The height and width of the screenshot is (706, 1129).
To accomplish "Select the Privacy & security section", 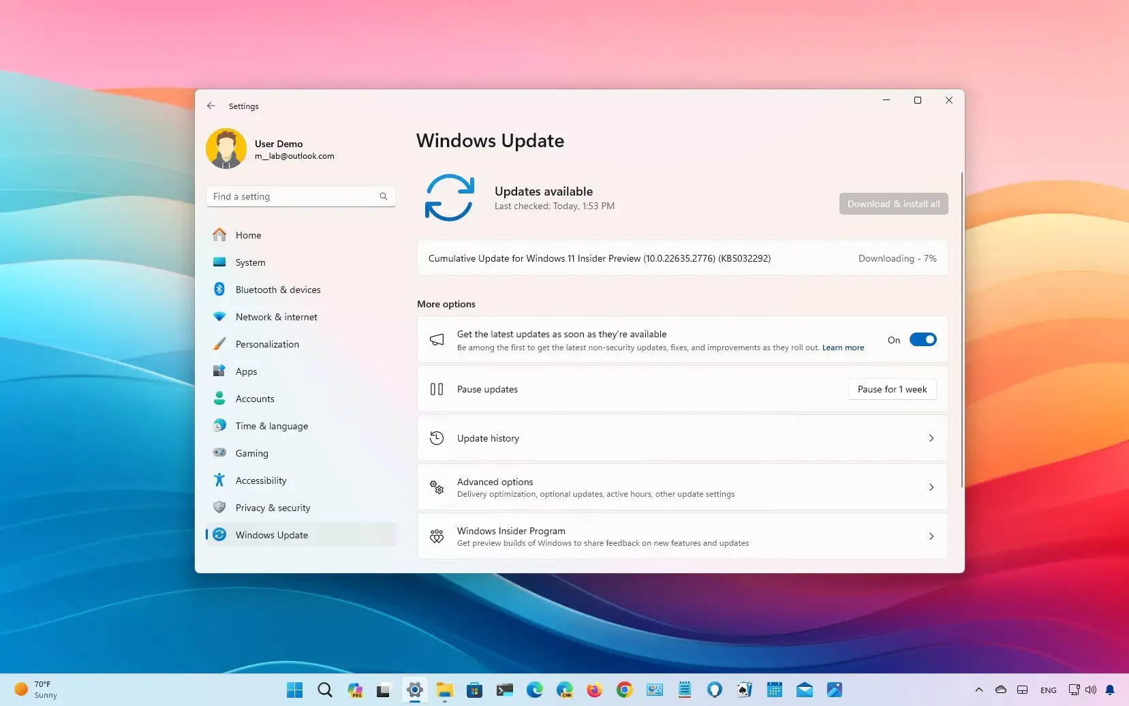I will (273, 507).
